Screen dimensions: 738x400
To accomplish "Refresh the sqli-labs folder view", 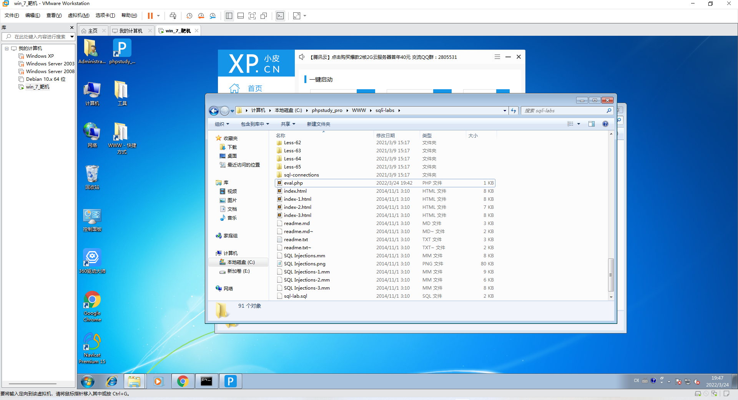I will click(x=514, y=110).
